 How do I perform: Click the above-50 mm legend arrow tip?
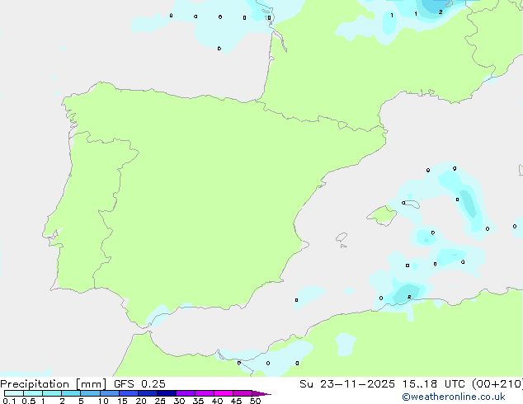tap(261, 393)
